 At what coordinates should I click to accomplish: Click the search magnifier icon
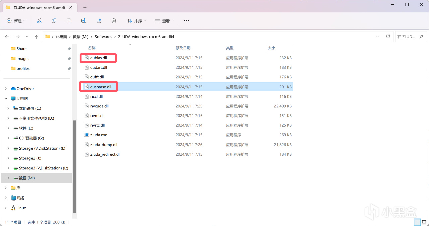click(x=422, y=37)
